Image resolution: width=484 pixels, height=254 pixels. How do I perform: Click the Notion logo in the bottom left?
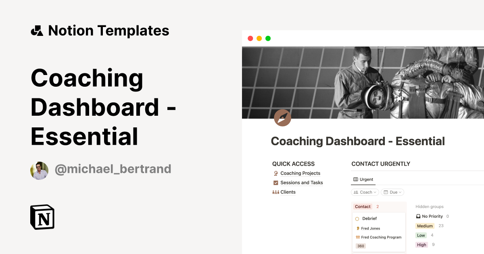[42, 217]
